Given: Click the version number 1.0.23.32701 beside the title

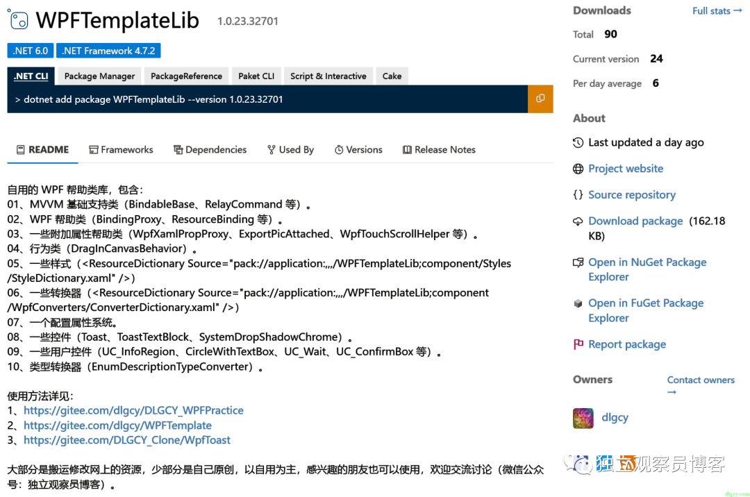Looking at the screenshot, I should pyautogui.click(x=247, y=22).
